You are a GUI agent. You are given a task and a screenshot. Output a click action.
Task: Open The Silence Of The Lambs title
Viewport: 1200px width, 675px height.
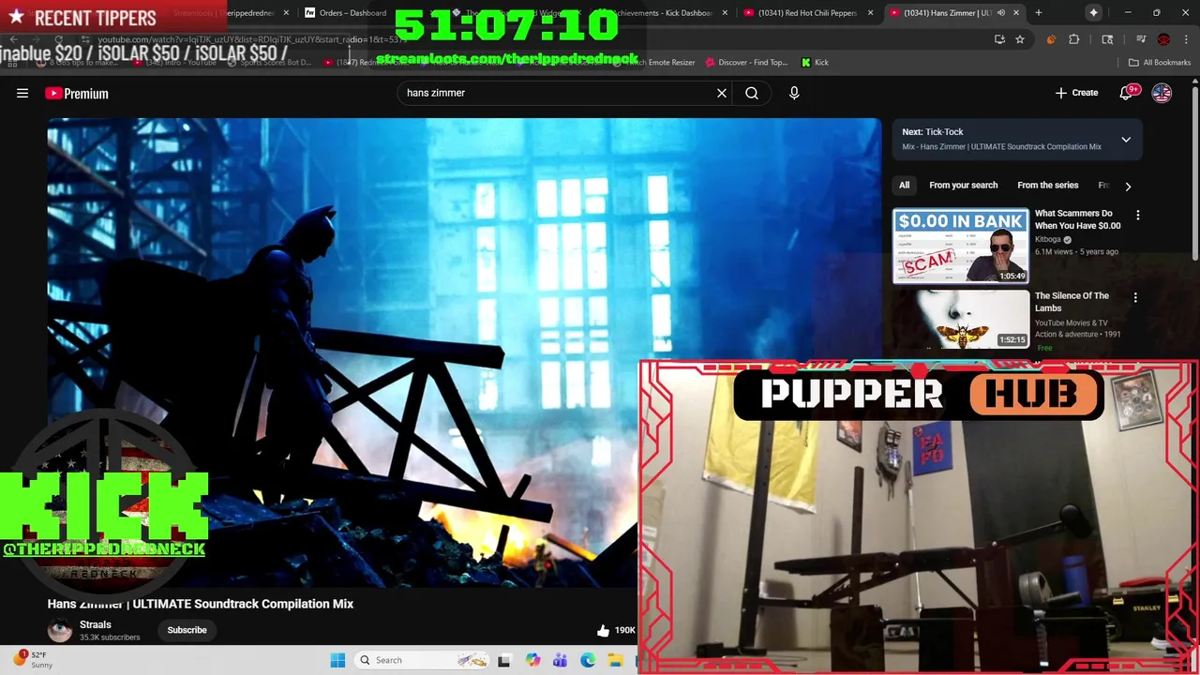[x=1072, y=302]
